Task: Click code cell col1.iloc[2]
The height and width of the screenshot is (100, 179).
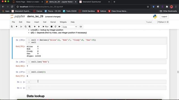Action: [96, 72]
